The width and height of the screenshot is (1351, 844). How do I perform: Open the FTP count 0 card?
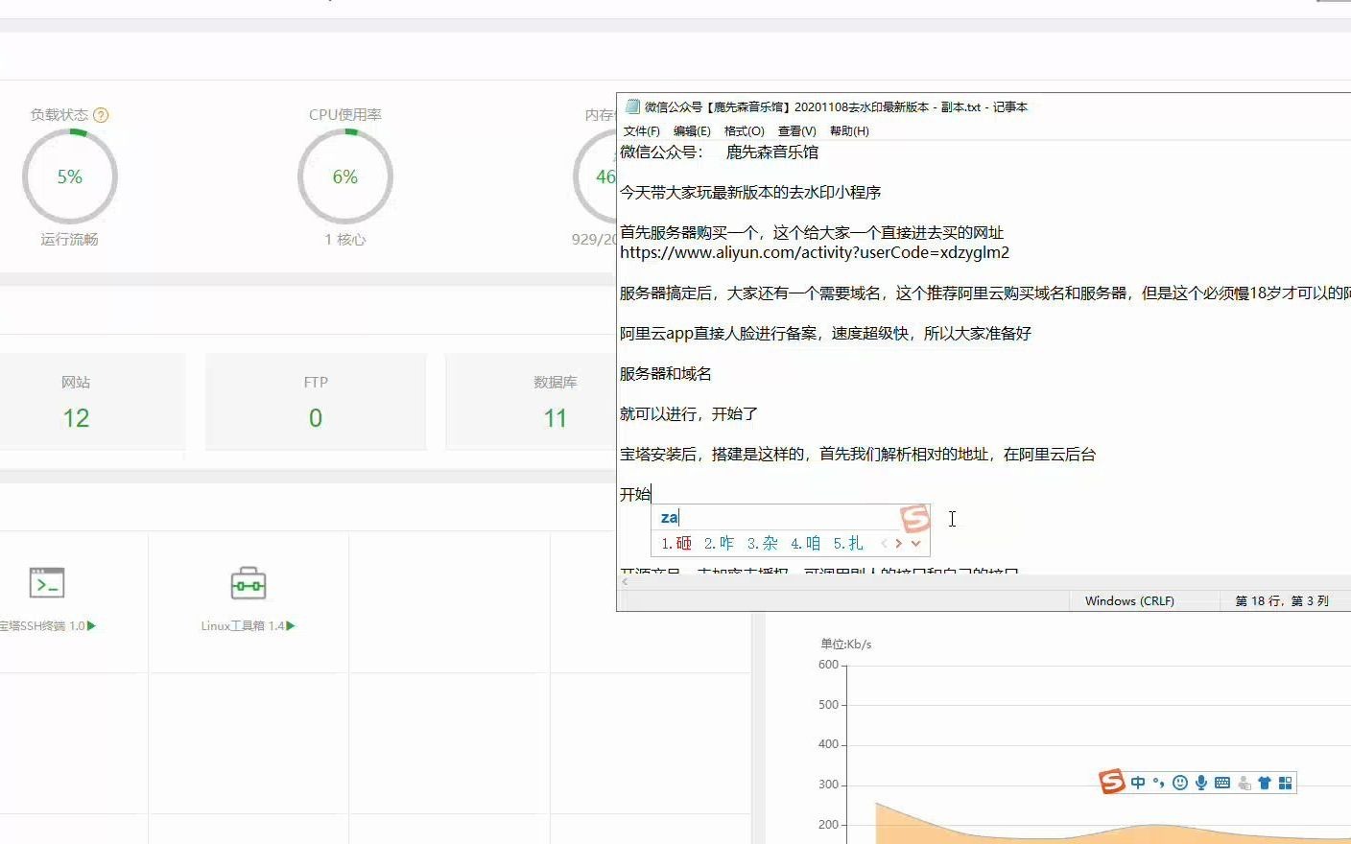(x=316, y=401)
